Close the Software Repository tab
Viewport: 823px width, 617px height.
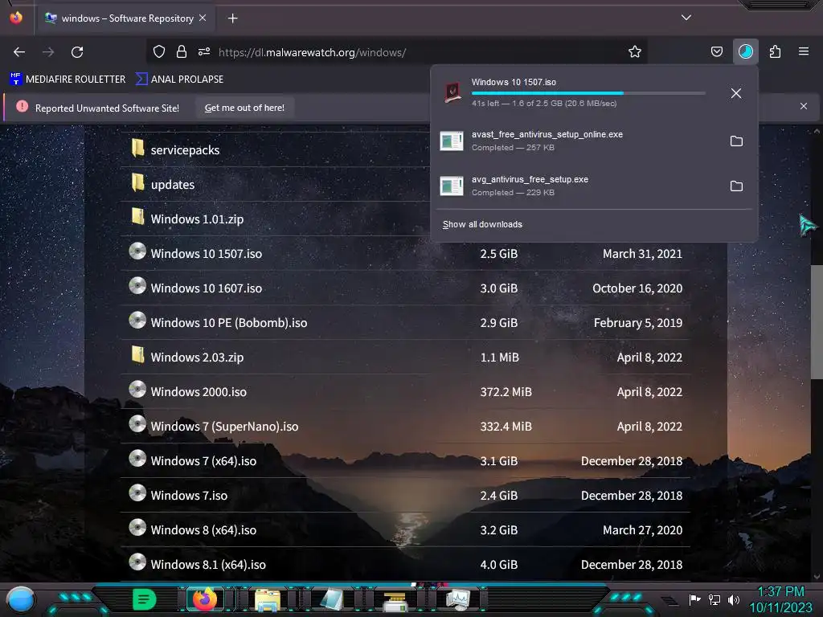click(203, 18)
